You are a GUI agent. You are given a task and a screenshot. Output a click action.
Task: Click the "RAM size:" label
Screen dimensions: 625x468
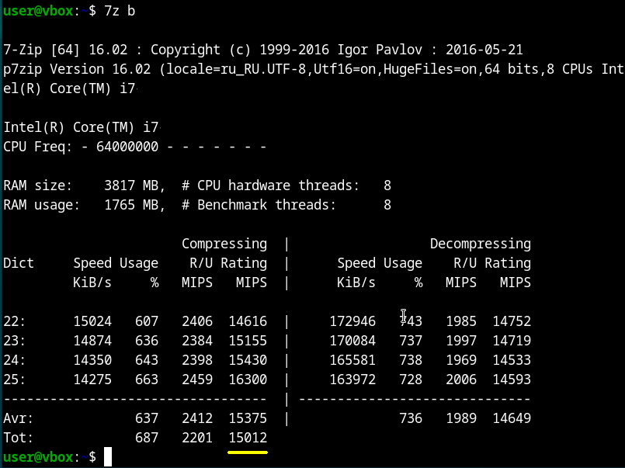coord(38,185)
